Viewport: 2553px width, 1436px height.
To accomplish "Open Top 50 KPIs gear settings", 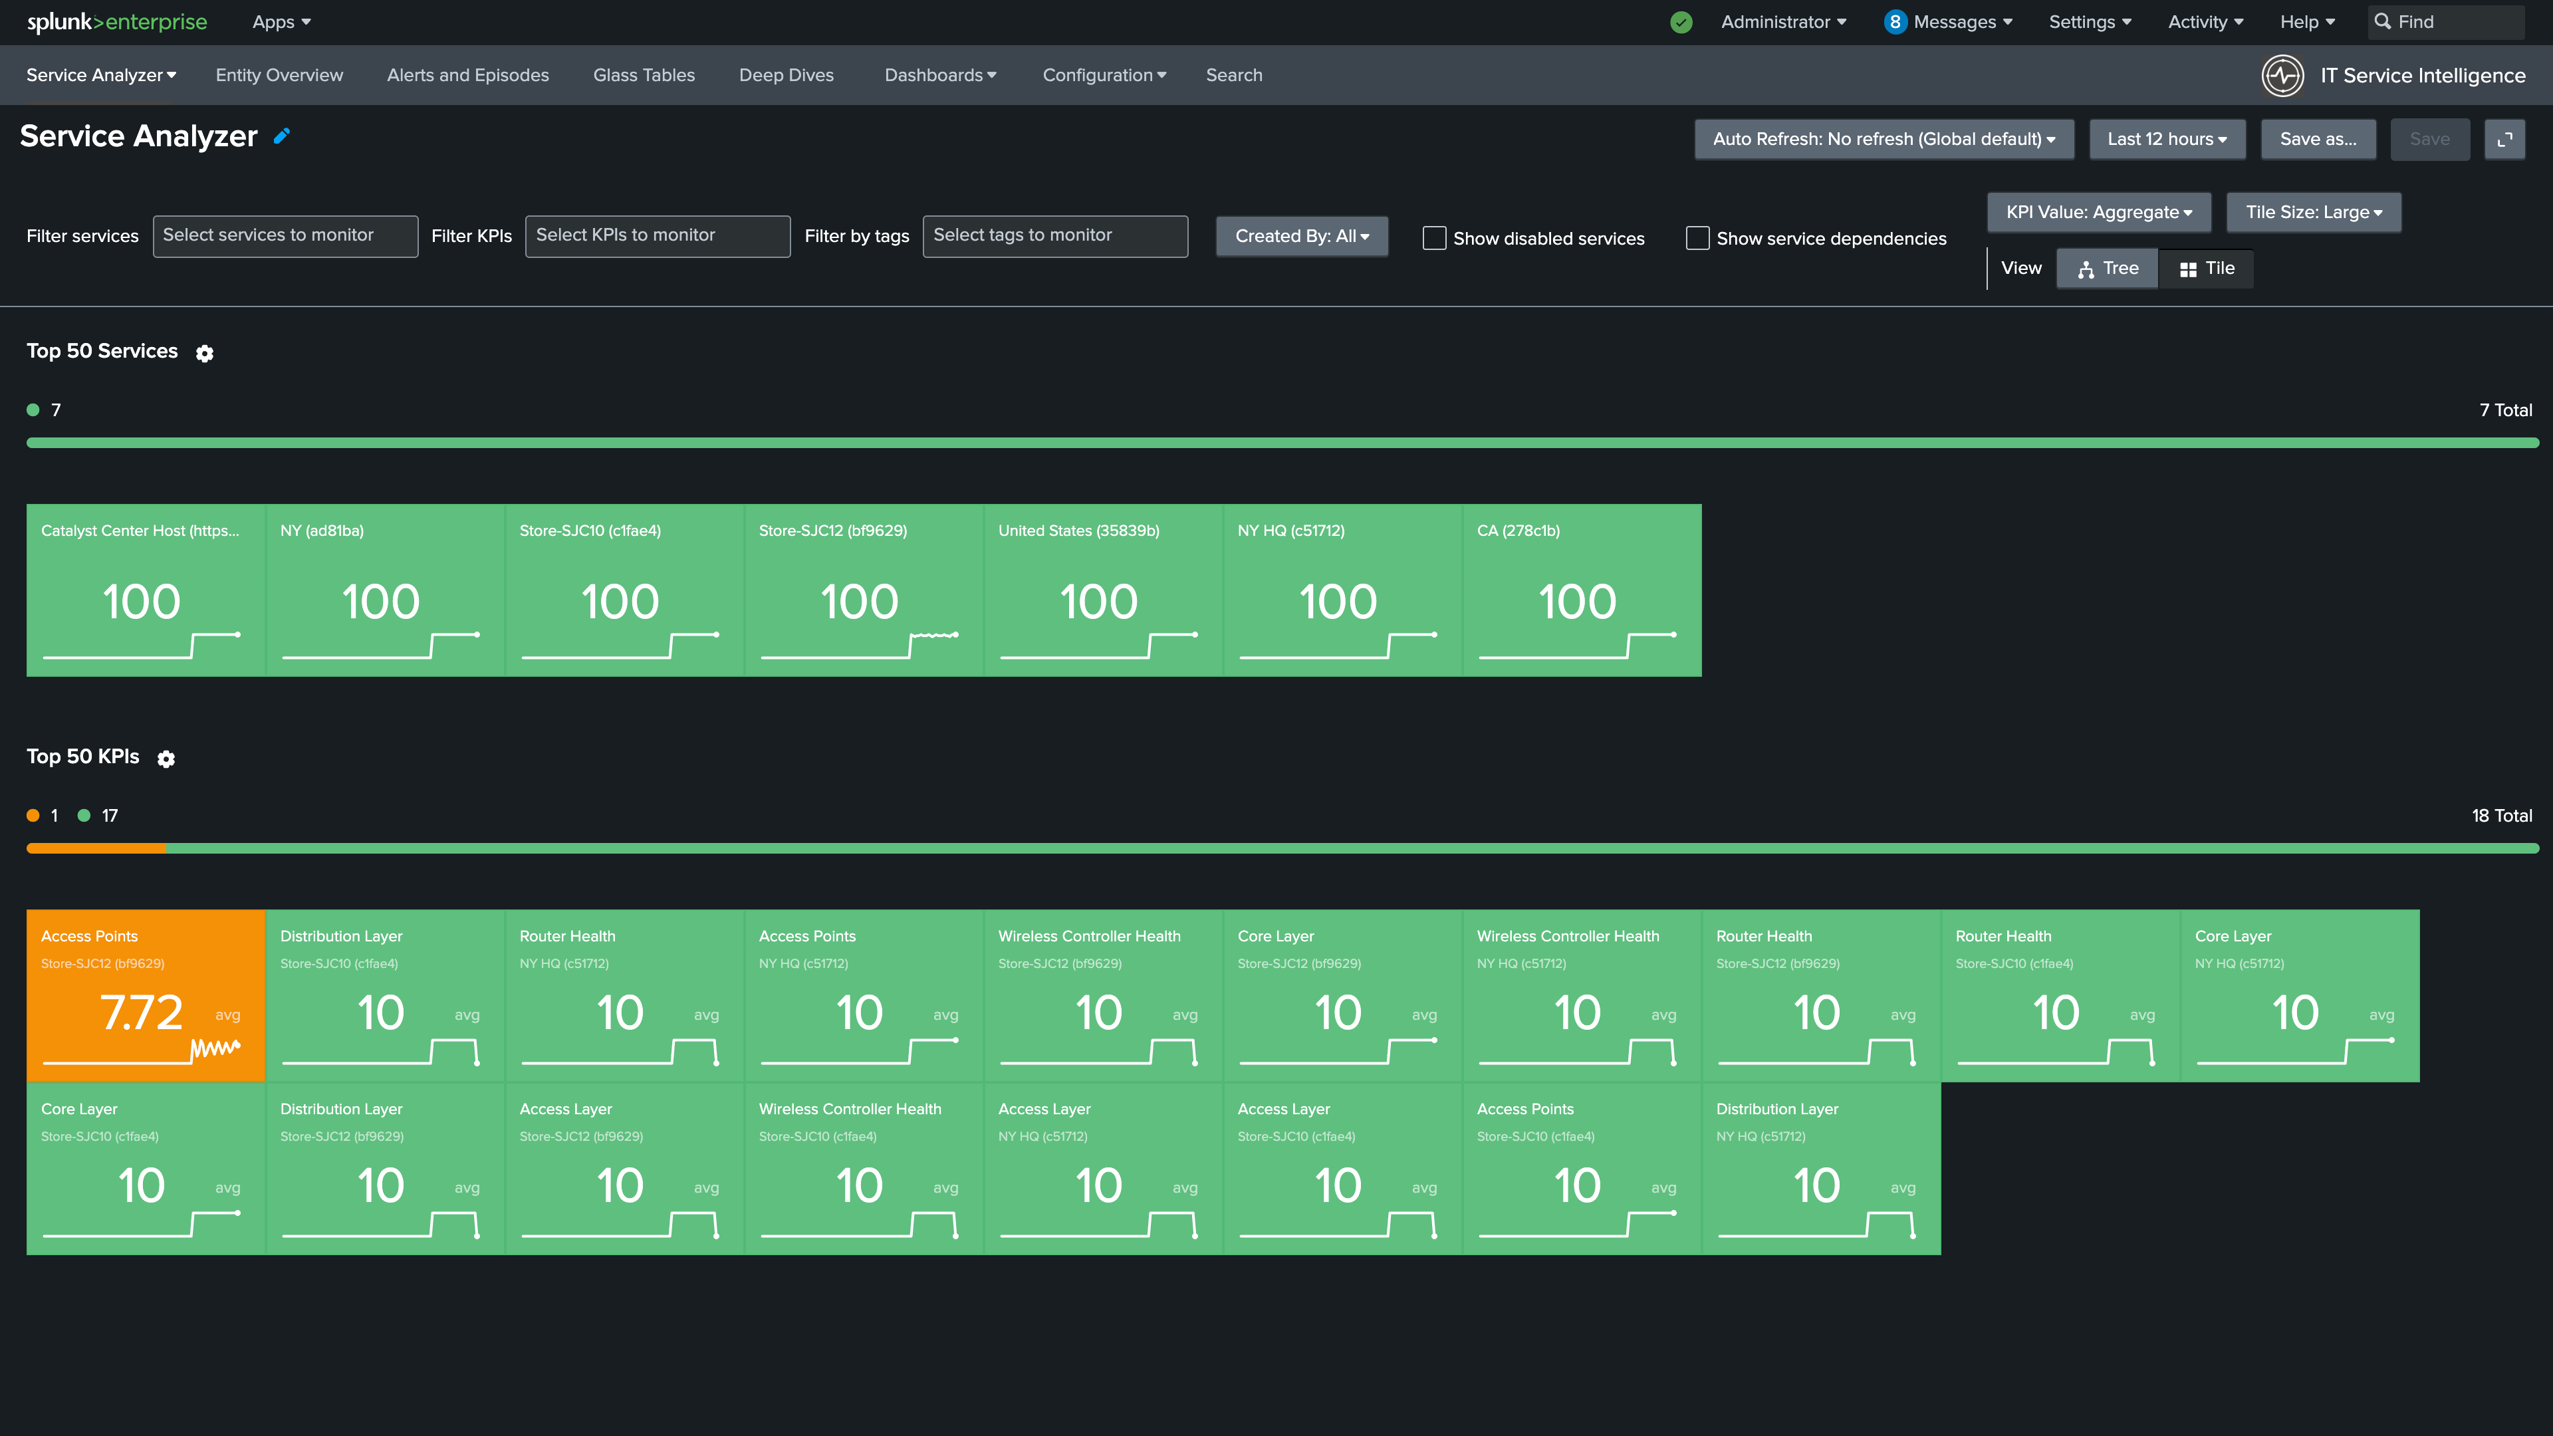I will [166, 758].
